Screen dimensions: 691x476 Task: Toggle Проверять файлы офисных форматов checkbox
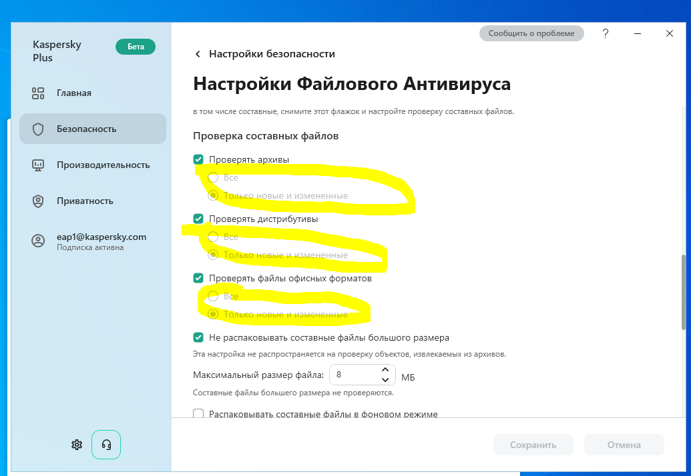point(198,278)
